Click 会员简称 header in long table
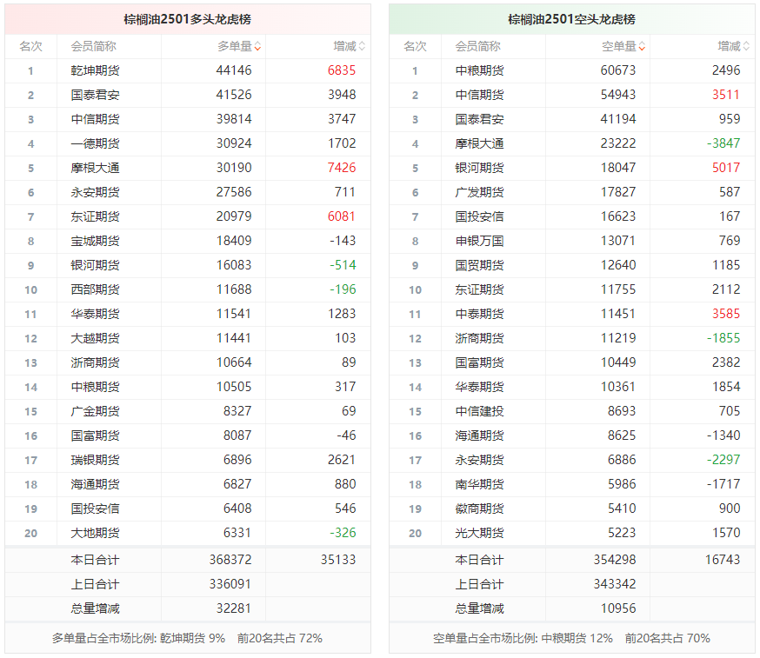This screenshot has height=658, width=760. (x=94, y=47)
